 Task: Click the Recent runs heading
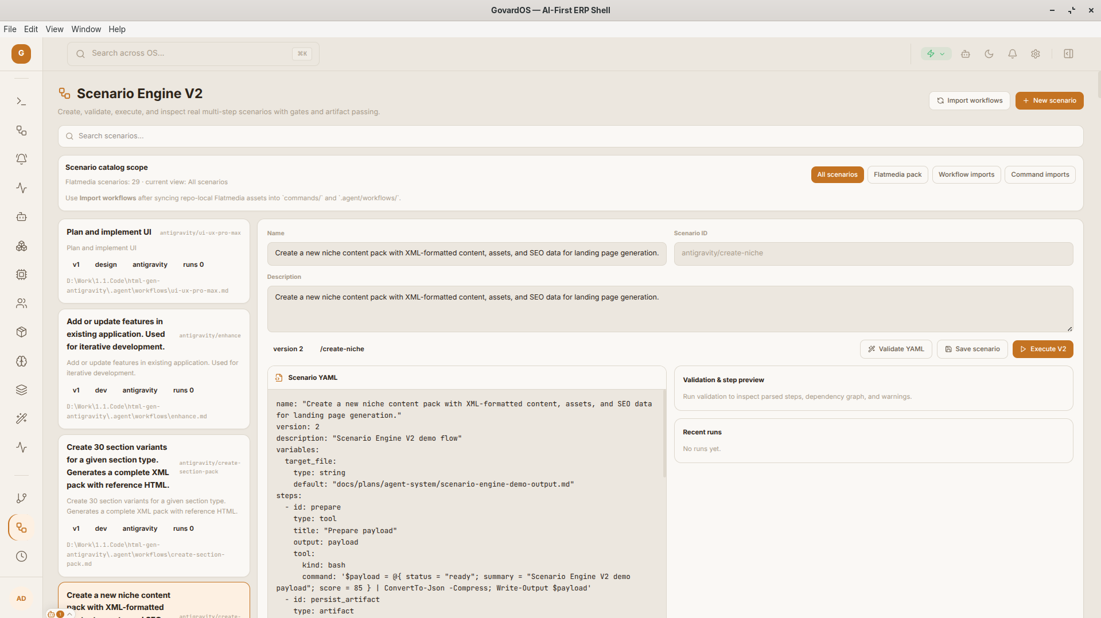(702, 433)
